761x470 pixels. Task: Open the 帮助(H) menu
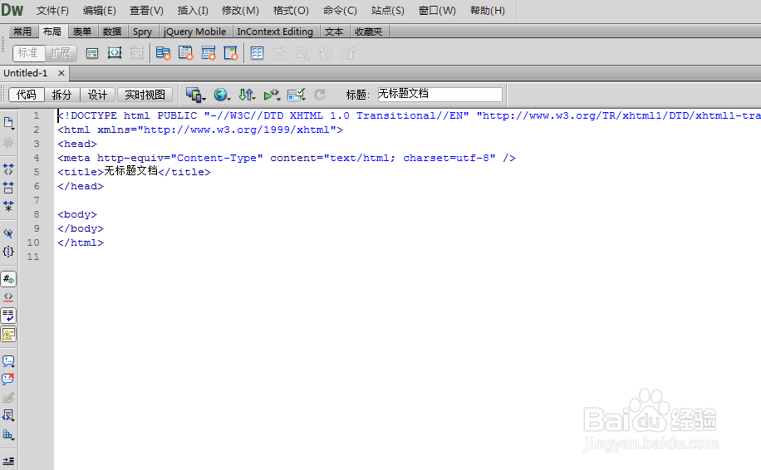[x=488, y=10]
